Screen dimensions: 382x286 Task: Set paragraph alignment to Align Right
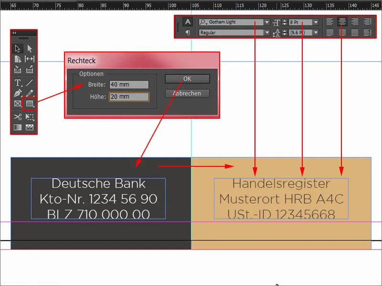click(355, 21)
